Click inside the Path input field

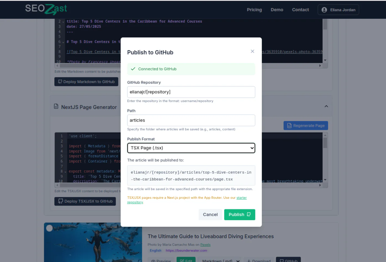point(191,120)
